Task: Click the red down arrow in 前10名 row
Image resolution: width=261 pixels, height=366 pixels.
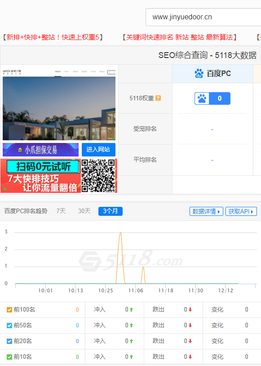Action: pyautogui.click(x=190, y=357)
